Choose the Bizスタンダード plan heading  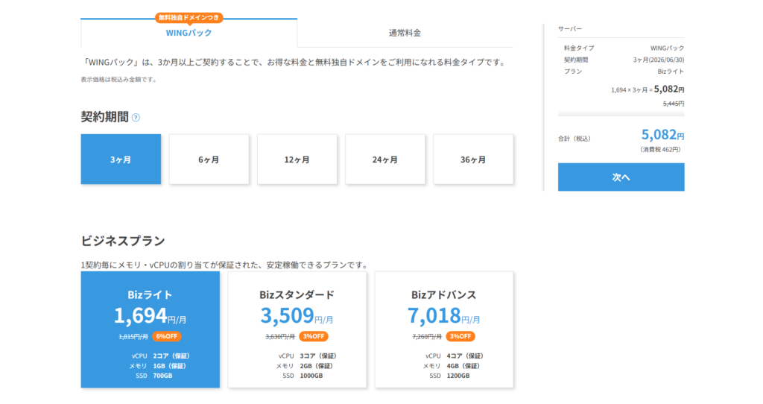pyautogui.click(x=297, y=294)
